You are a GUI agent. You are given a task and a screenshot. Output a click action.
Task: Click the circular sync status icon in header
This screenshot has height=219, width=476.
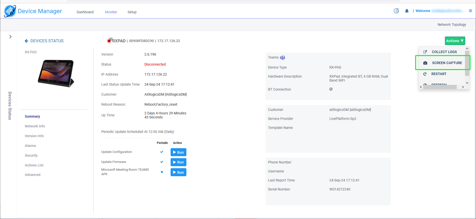[396, 11]
